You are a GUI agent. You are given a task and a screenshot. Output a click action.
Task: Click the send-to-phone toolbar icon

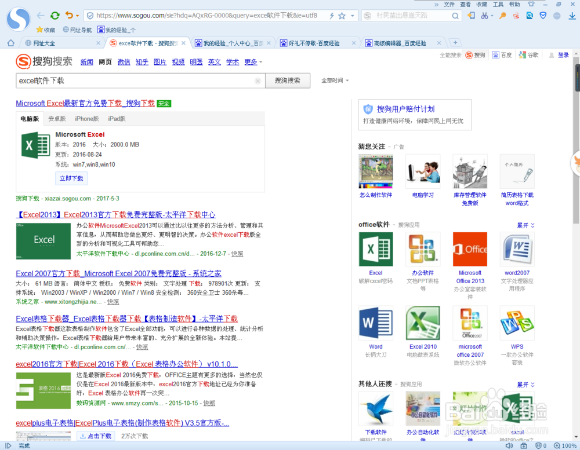pyautogui.click(x=471, y=16)
